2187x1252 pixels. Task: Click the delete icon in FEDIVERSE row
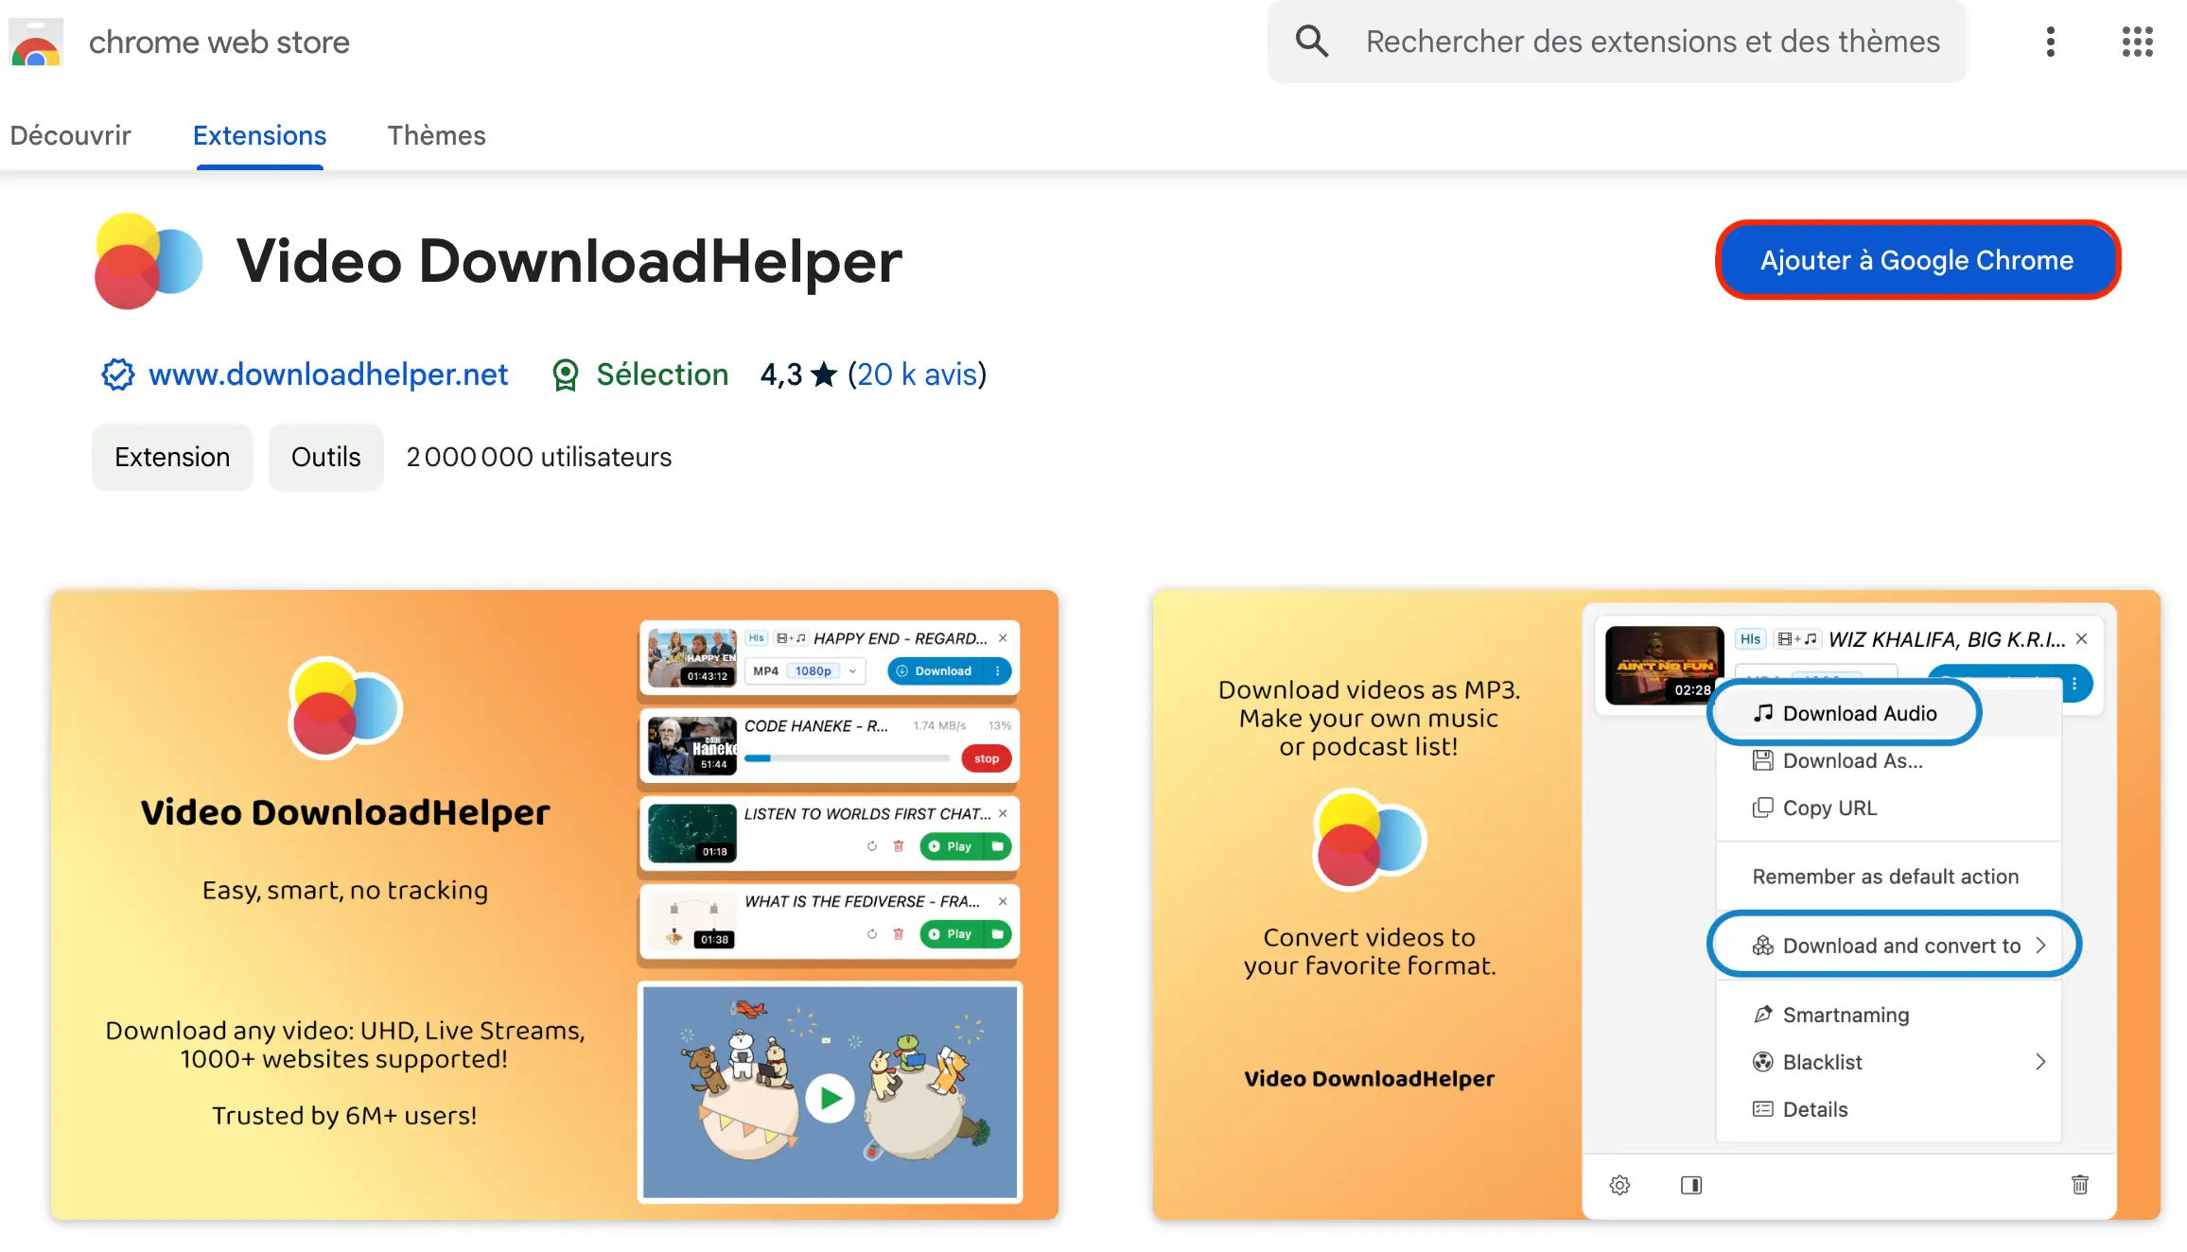[899, 934]
